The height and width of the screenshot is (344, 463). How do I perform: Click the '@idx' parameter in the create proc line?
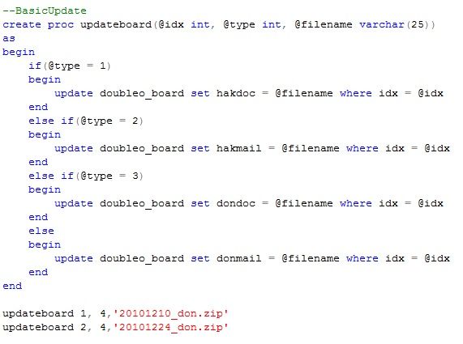coord(171,24)
